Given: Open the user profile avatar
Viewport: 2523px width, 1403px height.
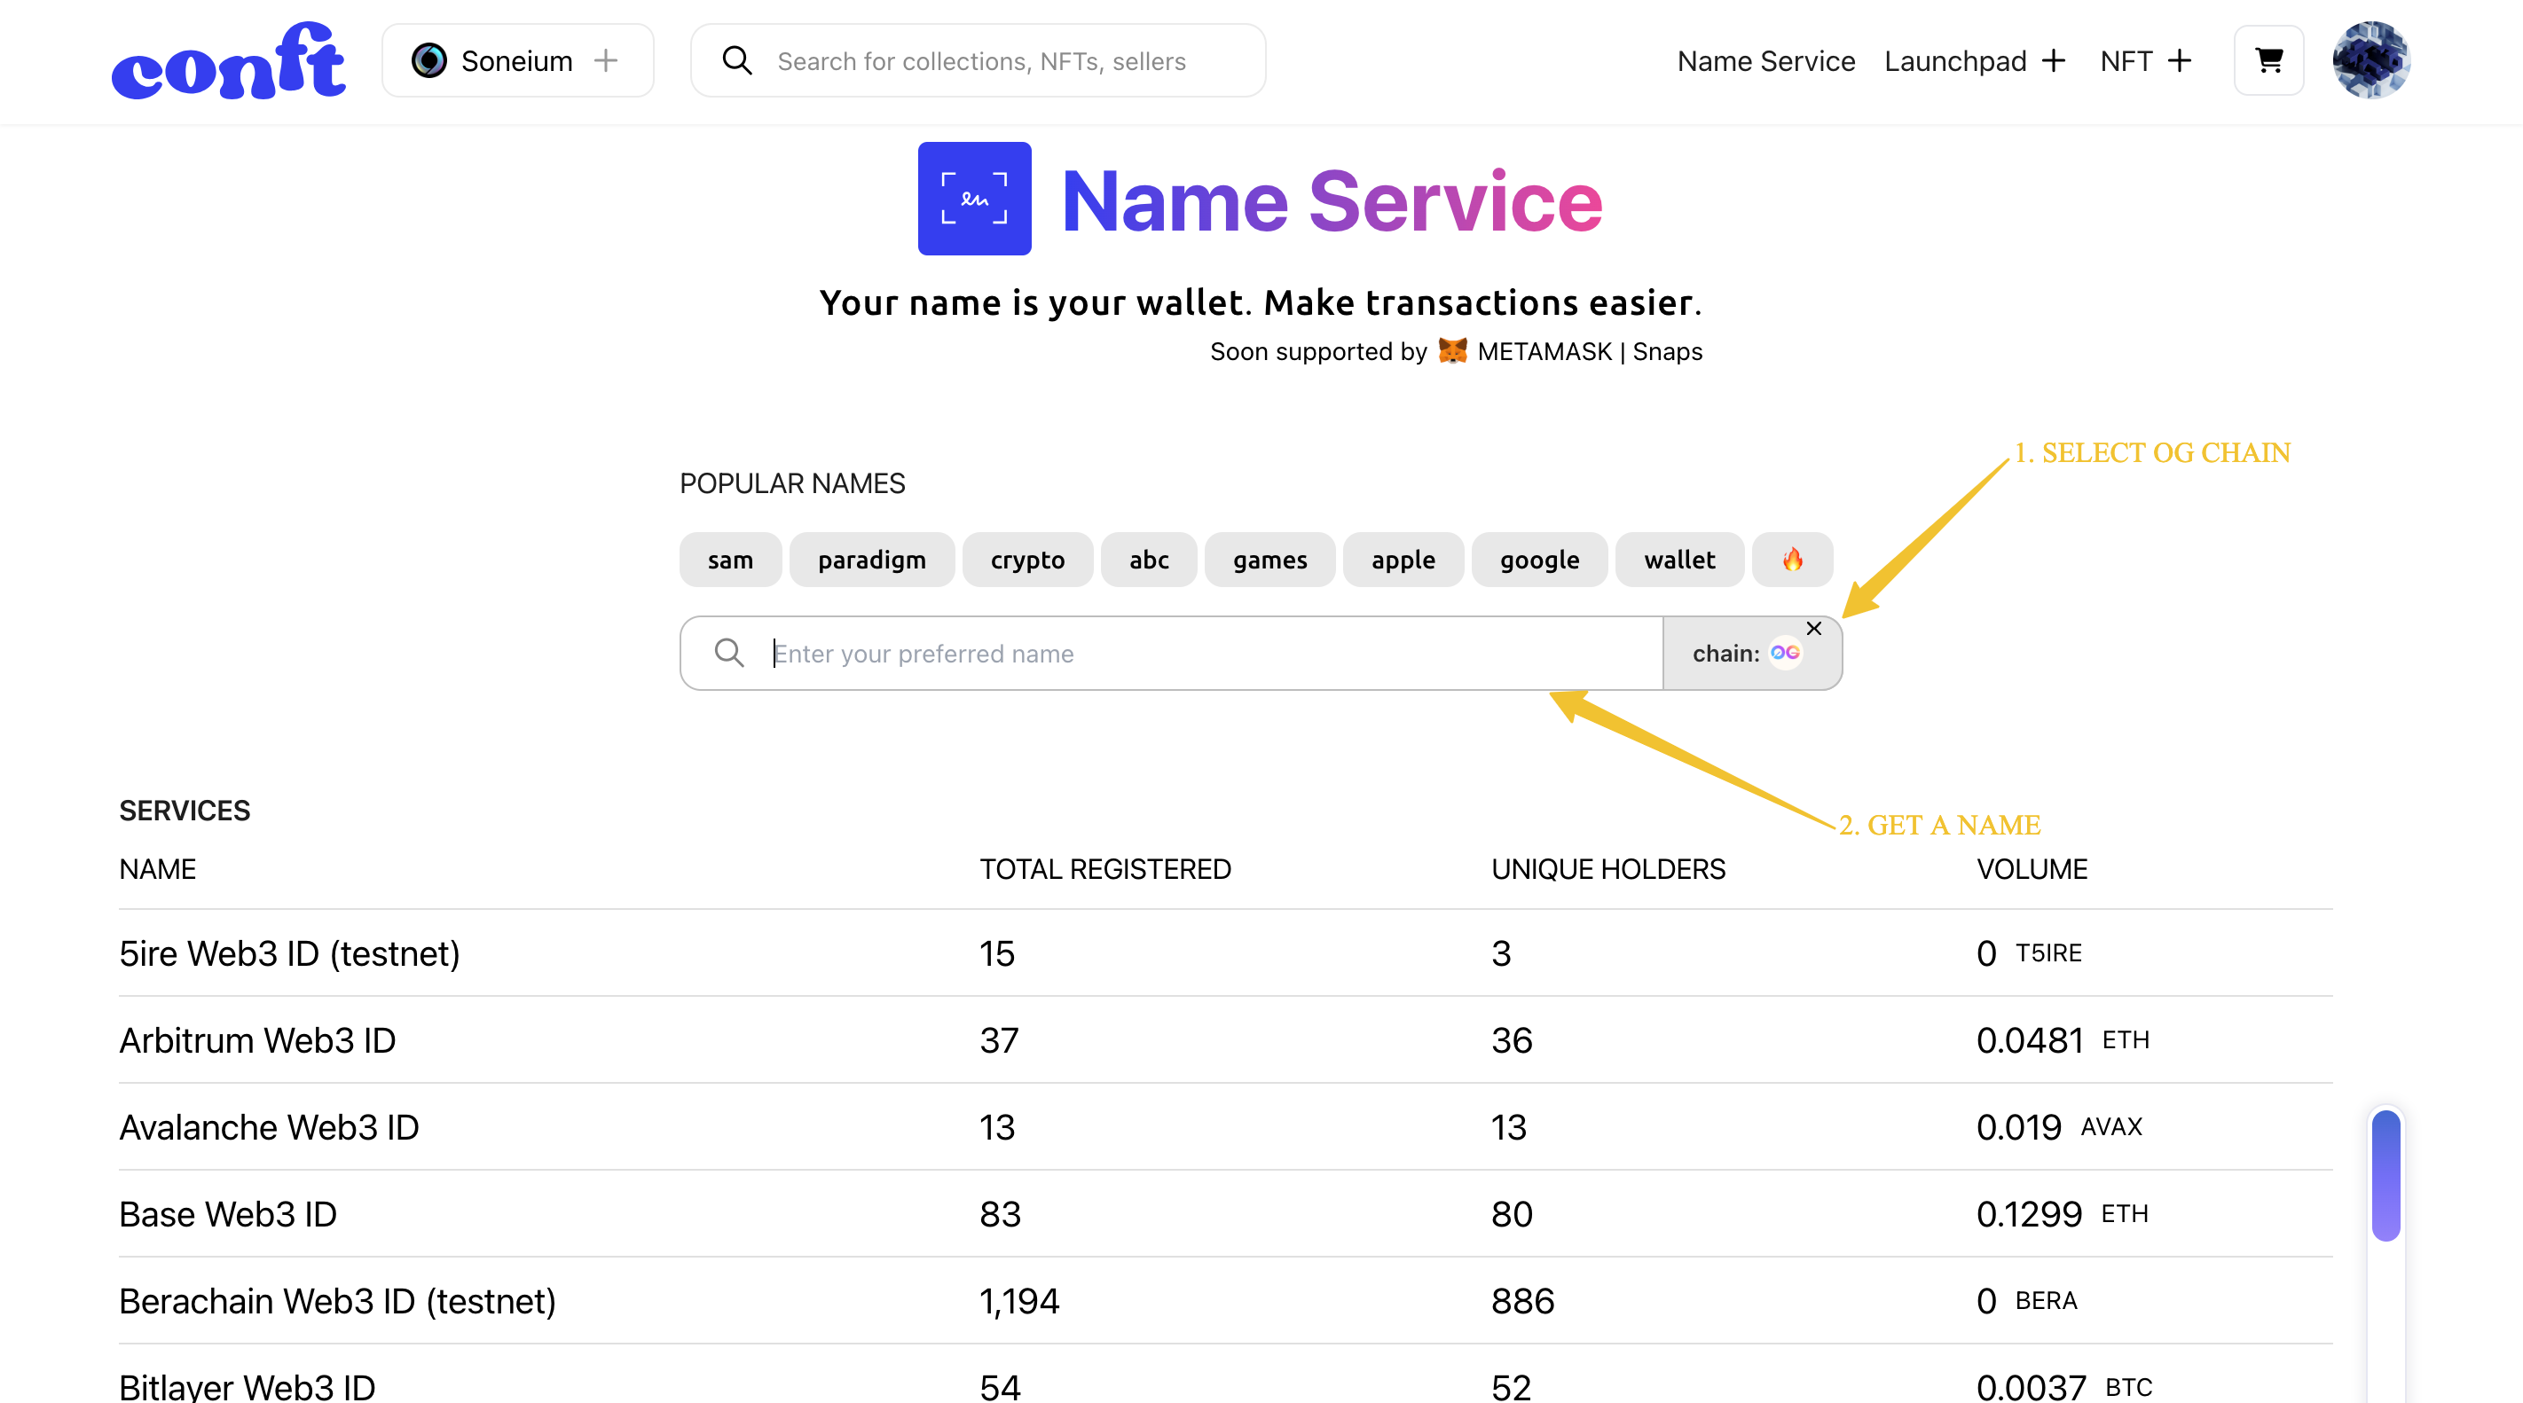Looking at the screenshot, I should [x=2371, y=60].
